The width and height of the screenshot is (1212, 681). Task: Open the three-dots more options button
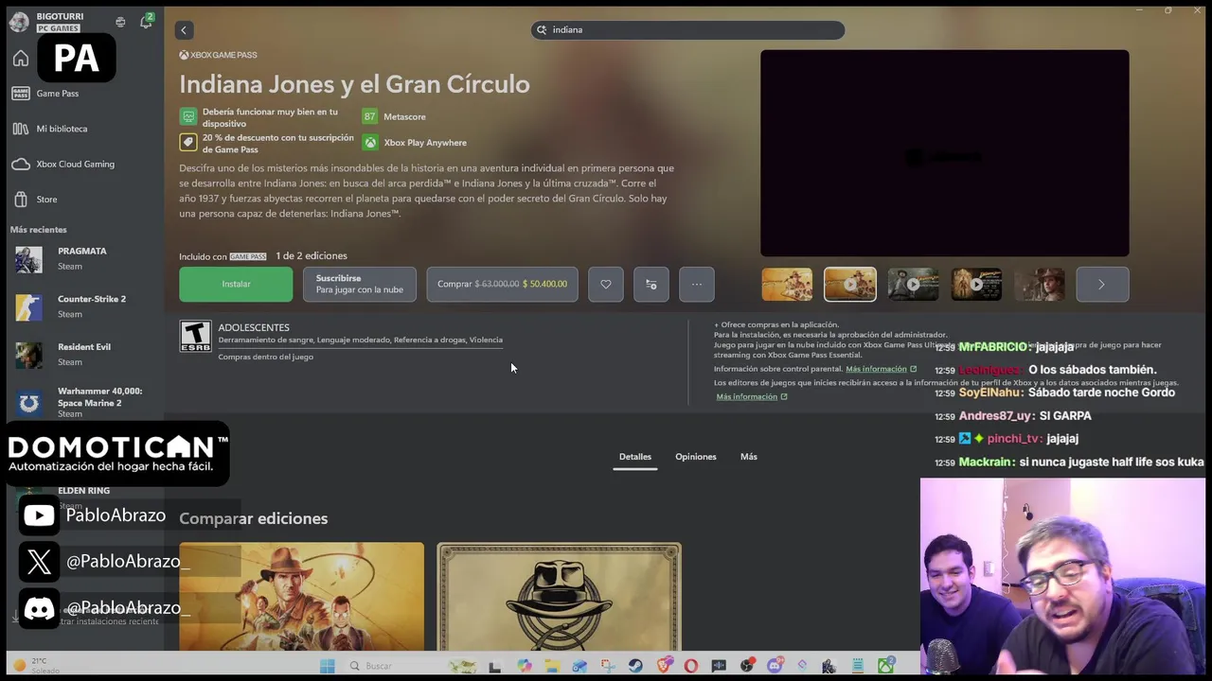click(x=697, y=284)
